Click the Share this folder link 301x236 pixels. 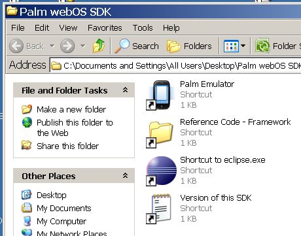tap(67, 146)
